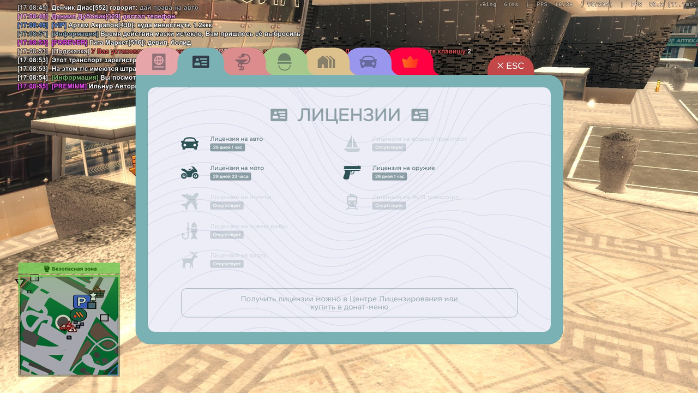Click the '29 дней 23 часа' moto badge
The height and width of the screenshot is (393, 698).
(x=231, y=176)
